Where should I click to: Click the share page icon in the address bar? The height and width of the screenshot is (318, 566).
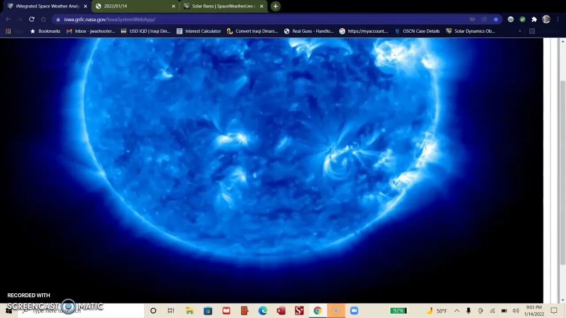tap(484, 19)
